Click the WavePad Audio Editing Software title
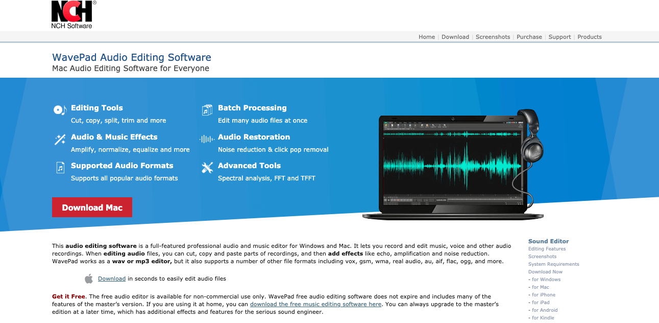This screenshot has width=659, height=323. click(132, 57)
